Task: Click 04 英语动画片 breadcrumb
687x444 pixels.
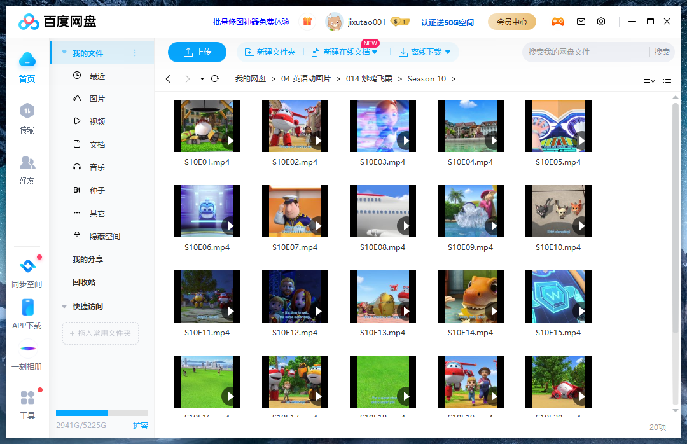Action: click(306, 79)
